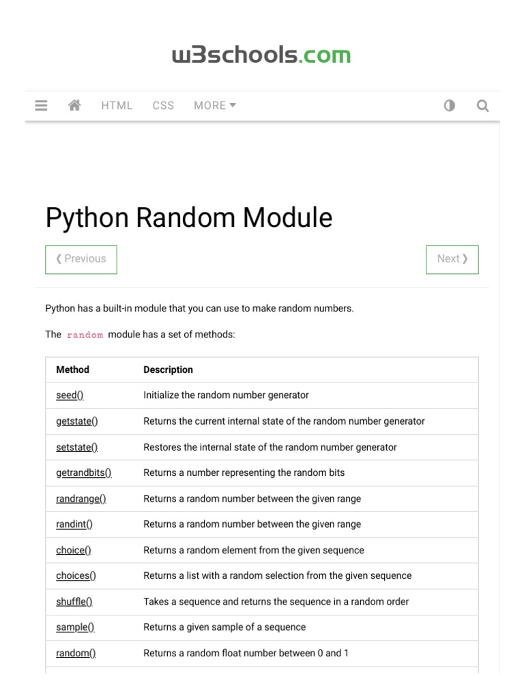Open the setstate() method link
Viewport: 524px width, 698px height.
77,447
